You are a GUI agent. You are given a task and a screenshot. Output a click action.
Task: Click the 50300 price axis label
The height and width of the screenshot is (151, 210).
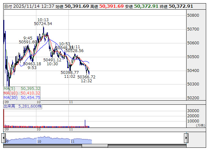pos(193,84)
